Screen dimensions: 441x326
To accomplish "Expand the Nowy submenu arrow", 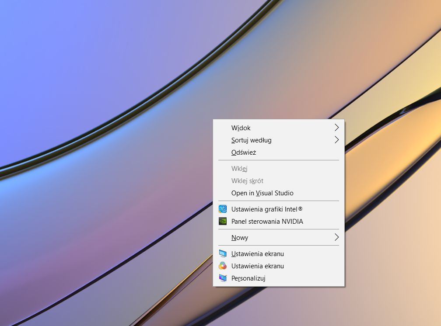I will pyautogui.click(x=336, y=237).
